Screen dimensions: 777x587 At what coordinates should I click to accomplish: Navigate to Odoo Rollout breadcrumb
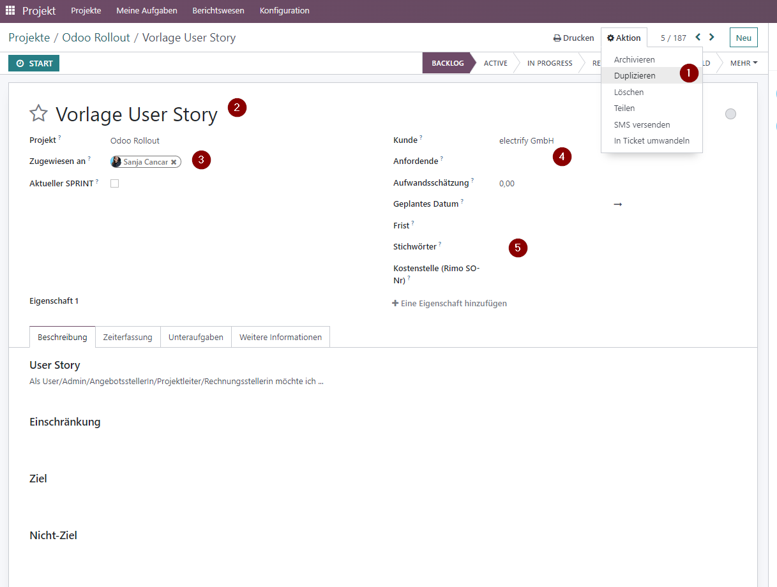click(x=96, y=38)
